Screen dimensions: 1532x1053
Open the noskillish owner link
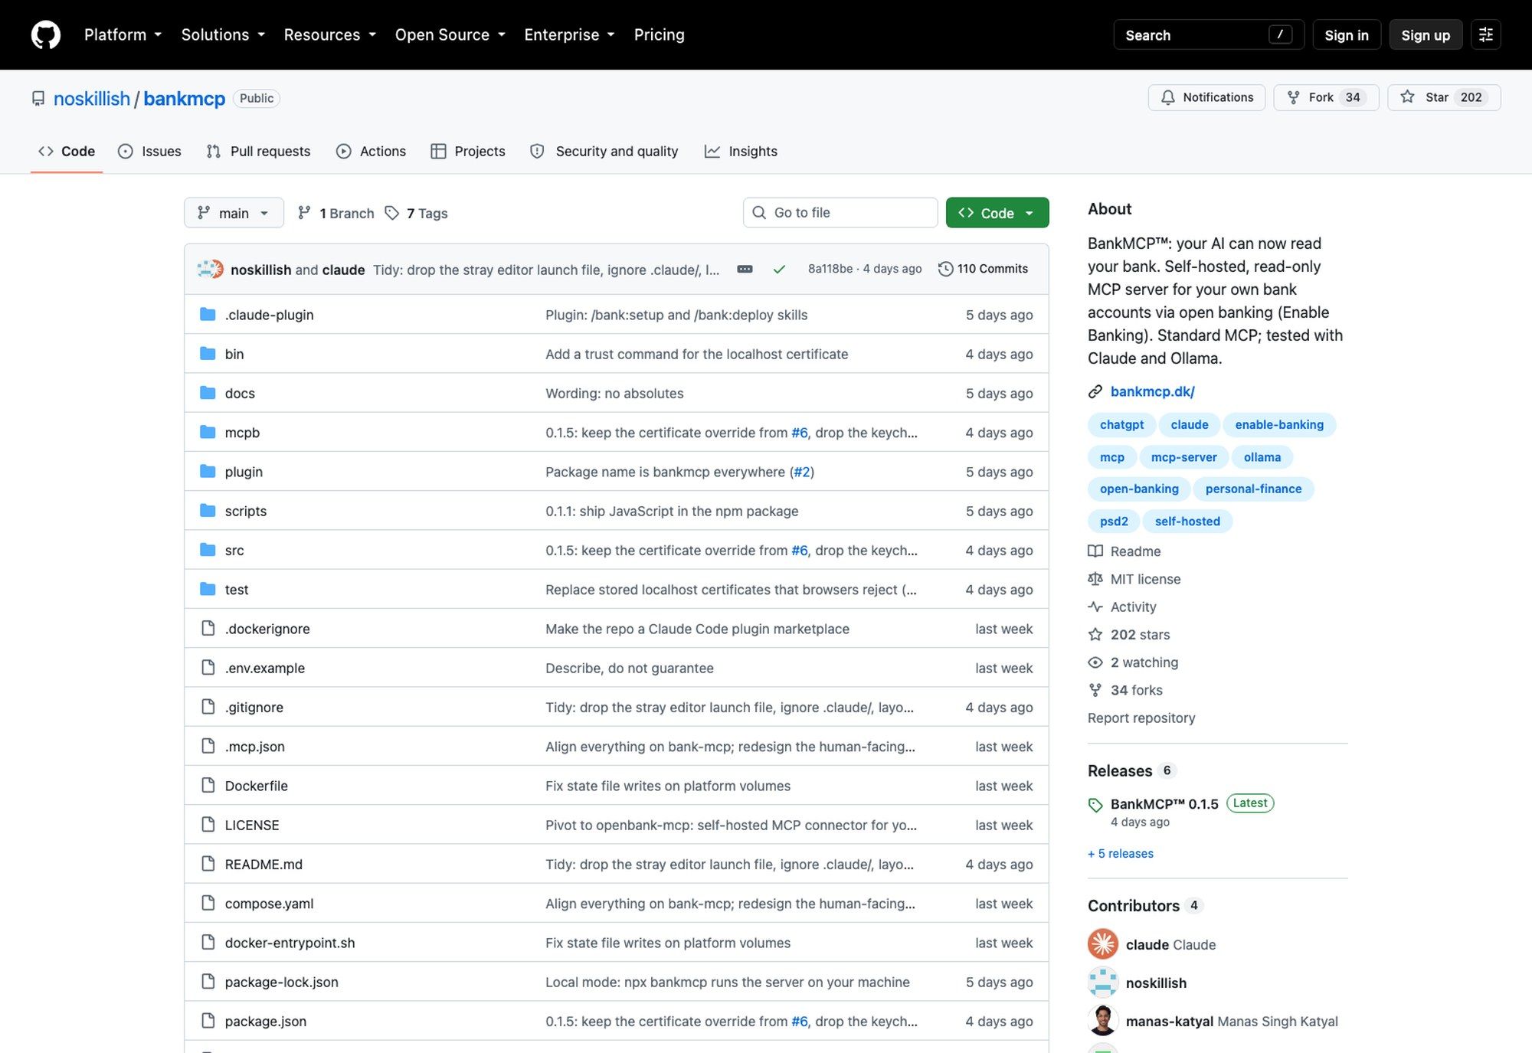pos(92,99)
